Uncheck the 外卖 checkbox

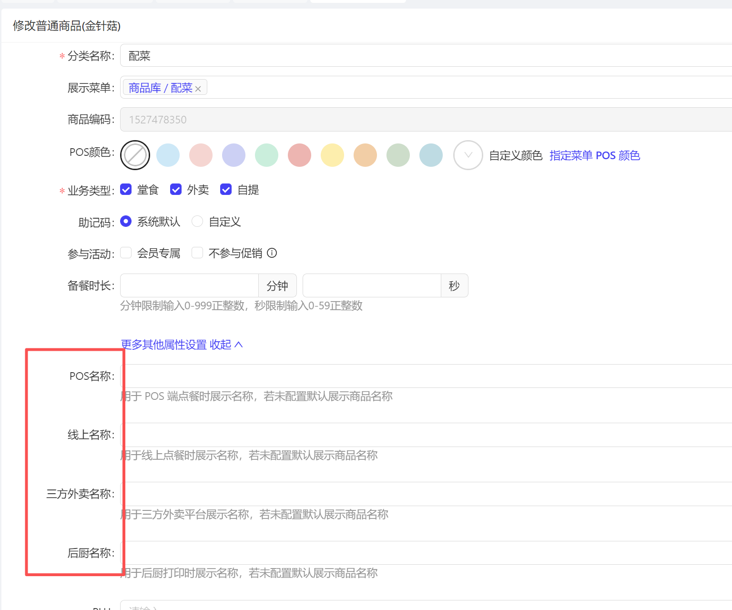click(176, 190)
